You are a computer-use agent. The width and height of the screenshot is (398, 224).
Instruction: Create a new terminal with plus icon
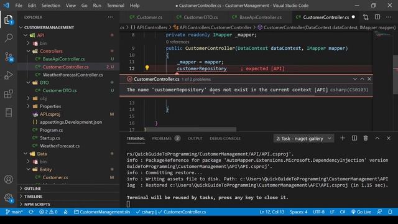click(343, 138)
